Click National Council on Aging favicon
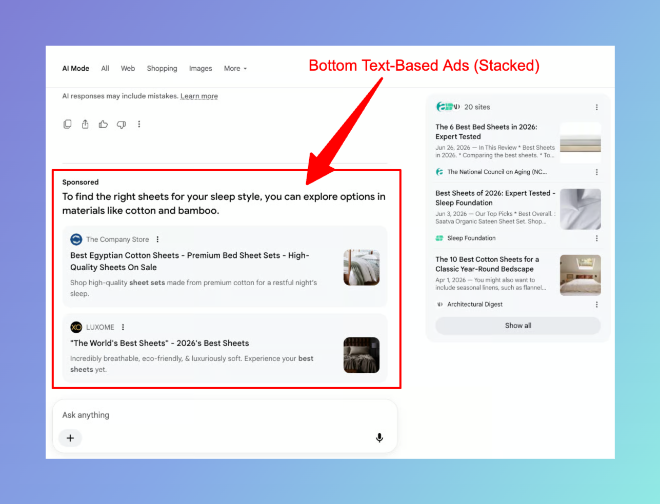Viewport: 660px width, 504px height. coord(439,172)
